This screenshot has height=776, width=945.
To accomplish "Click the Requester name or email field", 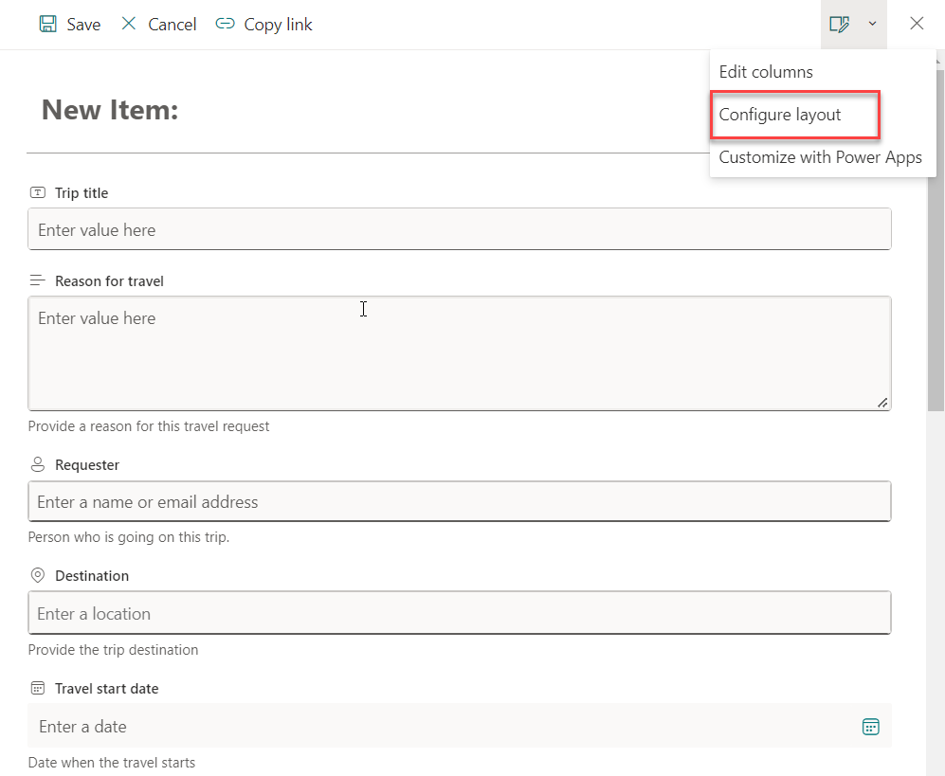I will pos(459,502).
